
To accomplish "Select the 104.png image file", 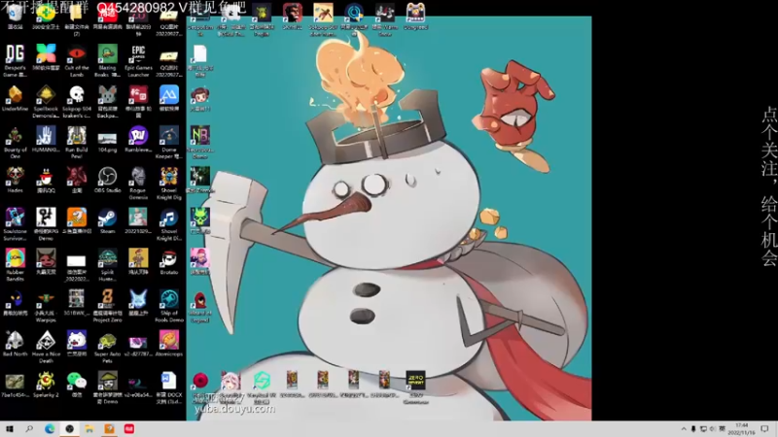I will click(x=107, y=141).
